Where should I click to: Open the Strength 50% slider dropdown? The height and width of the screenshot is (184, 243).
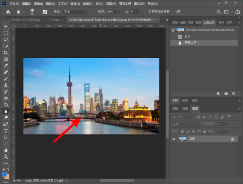[119, 12]
